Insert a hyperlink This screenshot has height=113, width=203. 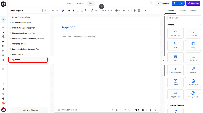click(x=92, y=11)
